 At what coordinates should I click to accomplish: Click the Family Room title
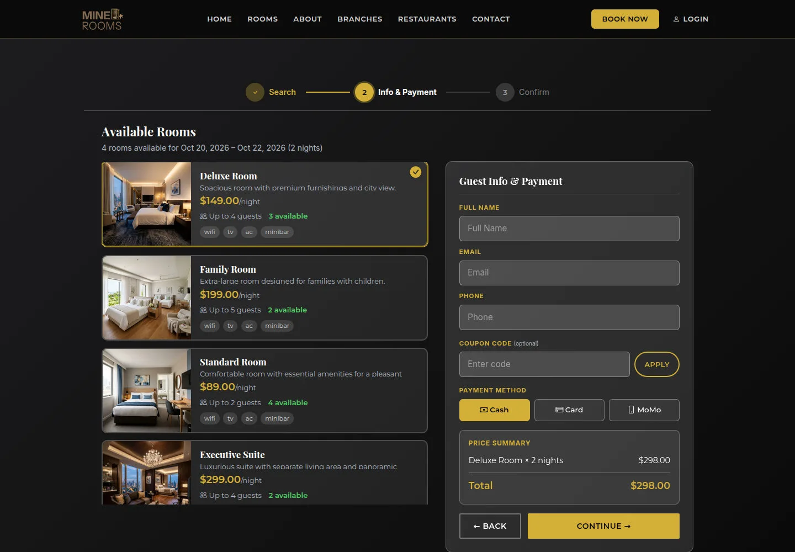[228, 269]
